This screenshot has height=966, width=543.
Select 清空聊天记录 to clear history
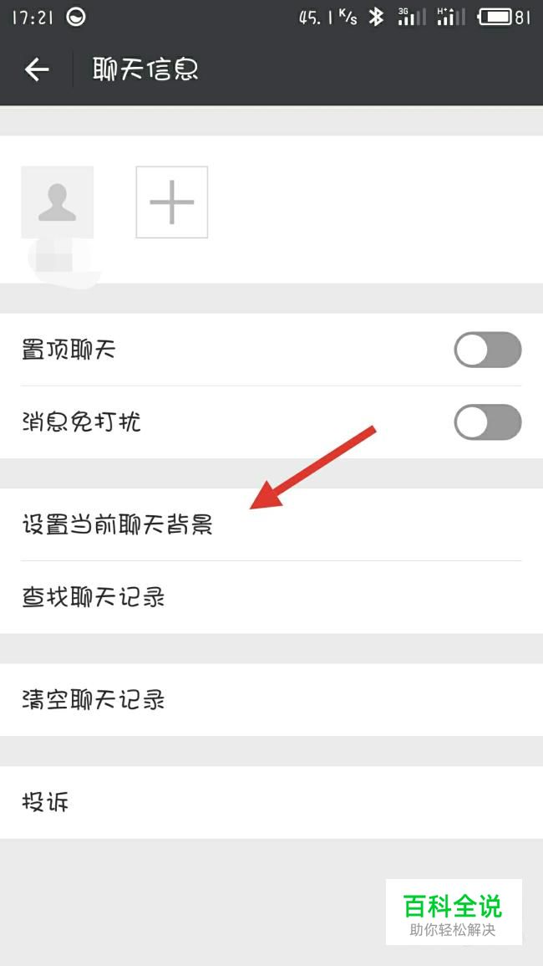[271, 700]
